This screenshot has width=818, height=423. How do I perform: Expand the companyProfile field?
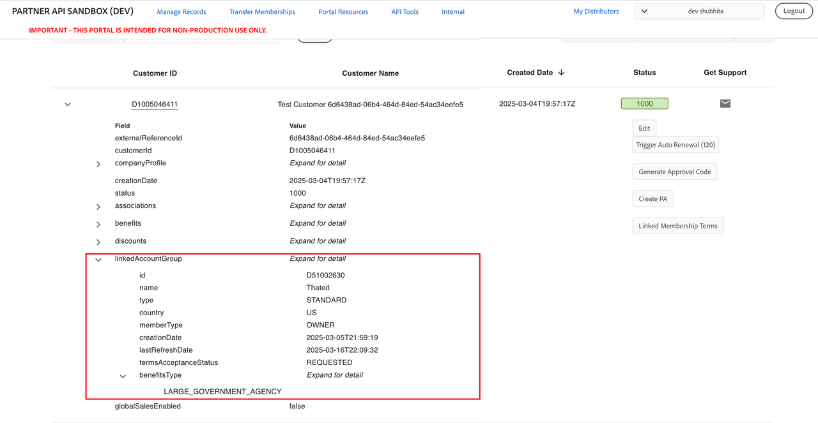click(x=98, y=164)
